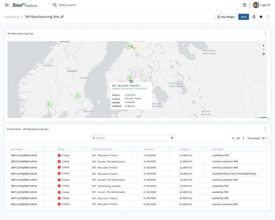Viewport: 275px width, 220px height.
Task: Select the central Sweden site marker
Action: [x=78, y=96]
